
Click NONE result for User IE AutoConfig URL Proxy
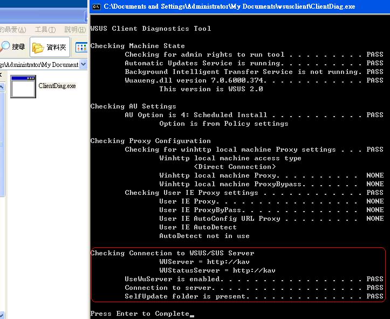click(375, 219)
